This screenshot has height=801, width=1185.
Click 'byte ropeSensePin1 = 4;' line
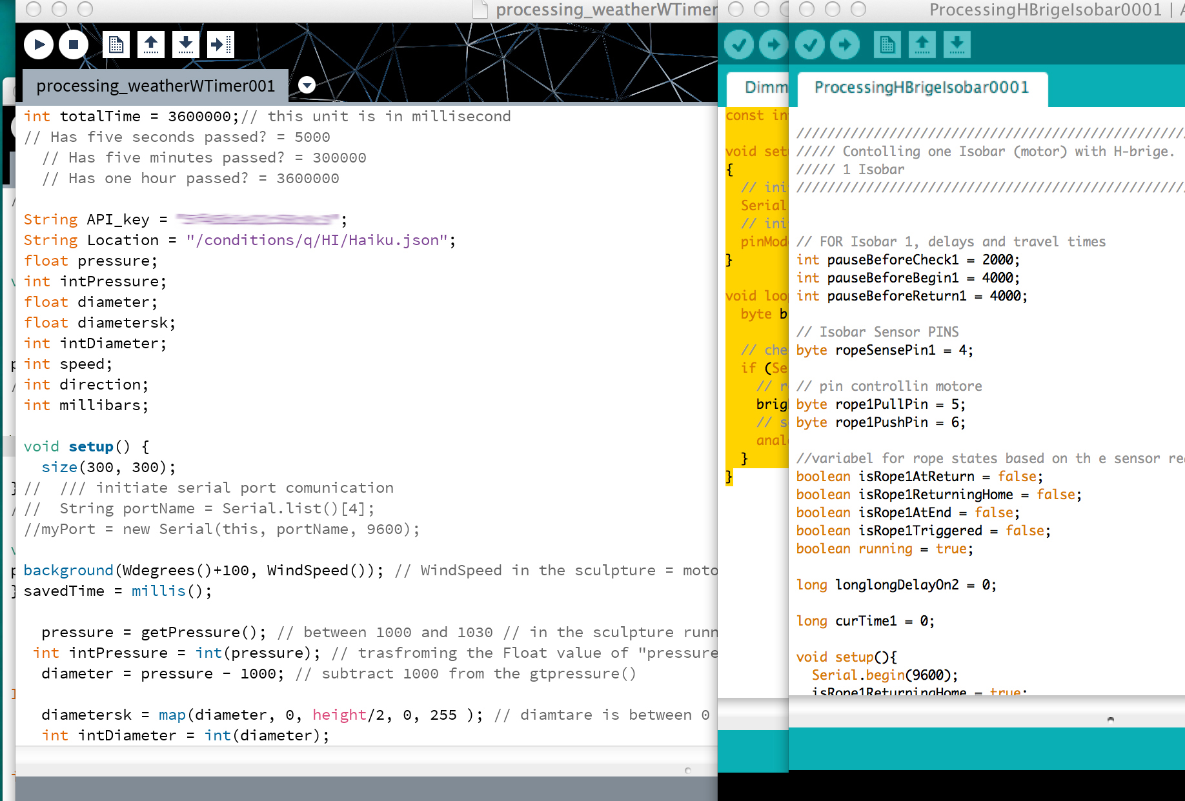884,350
